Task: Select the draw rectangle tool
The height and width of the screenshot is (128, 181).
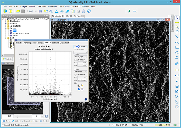Action: 177,47
